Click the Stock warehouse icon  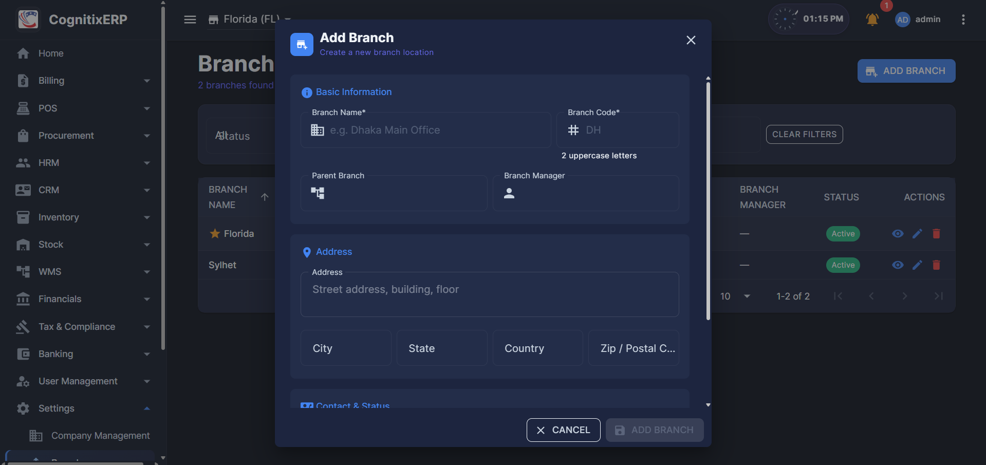(23, 245)
